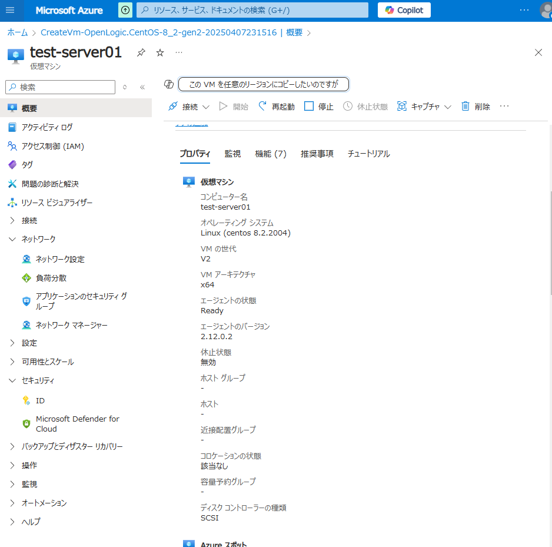
Task: Switch to the チュートリアル tab
Action: tap(368, 154)
